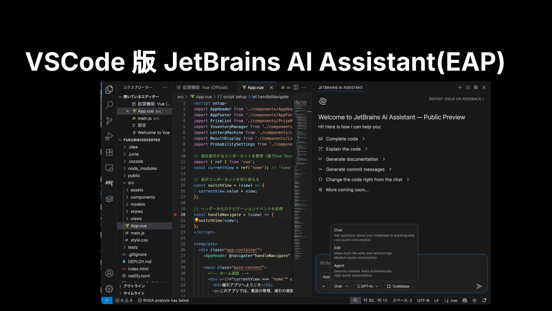
Task: Open the Run and Debug view
Action: (109, 136)
